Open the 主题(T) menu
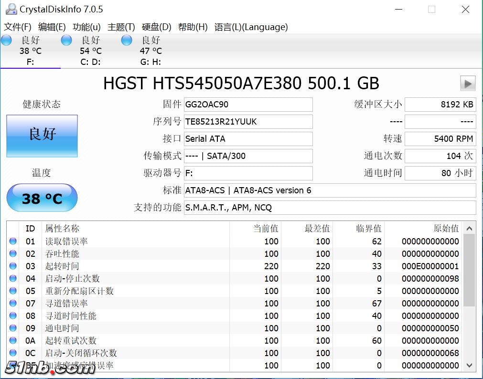 (121, 27)
